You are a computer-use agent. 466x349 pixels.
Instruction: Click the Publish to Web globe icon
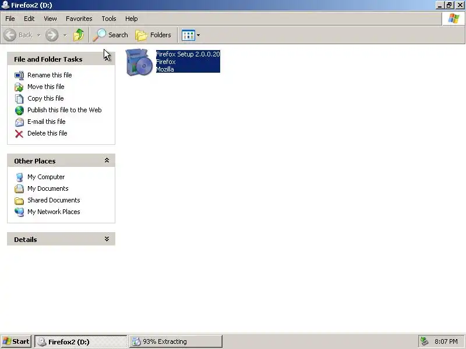(x=19, y=111)
